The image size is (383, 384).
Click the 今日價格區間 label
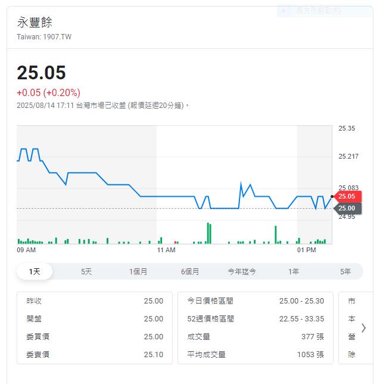[x=210, y=301]
